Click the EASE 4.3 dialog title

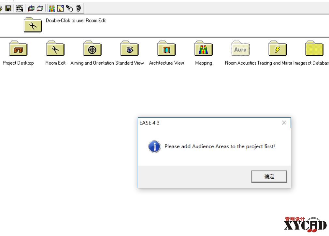tap(150, 123)
